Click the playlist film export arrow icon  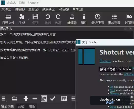click(x=44, y=99)
